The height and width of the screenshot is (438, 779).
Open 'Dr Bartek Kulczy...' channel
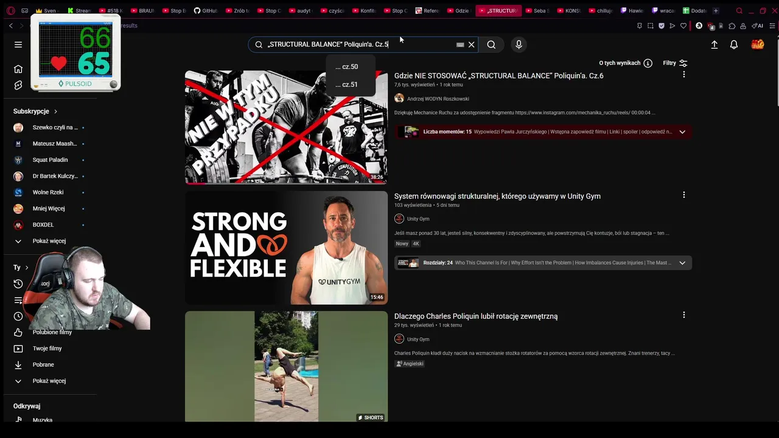coord(49,176)
